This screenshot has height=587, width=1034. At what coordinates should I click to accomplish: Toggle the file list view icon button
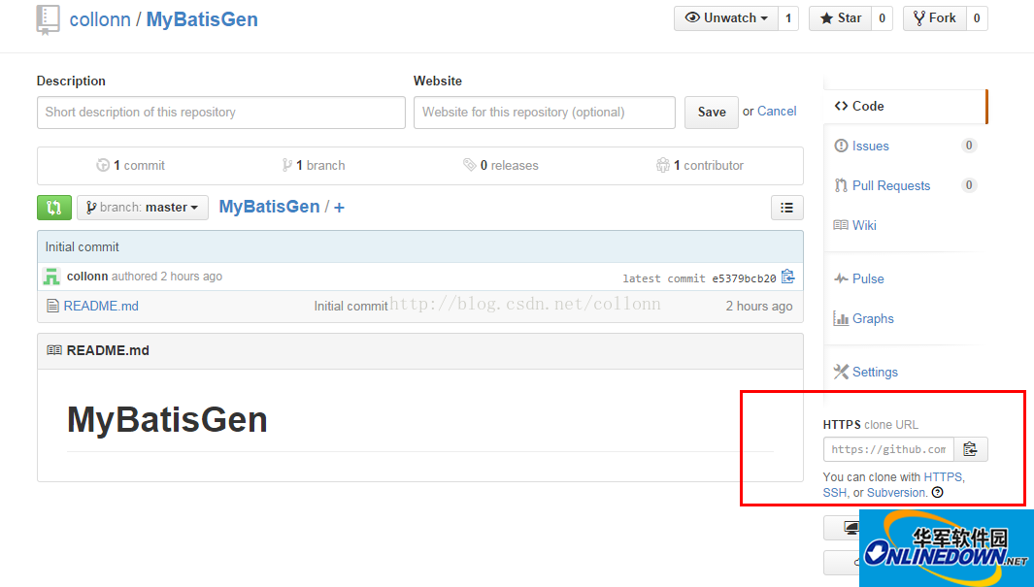pos(786,208)
